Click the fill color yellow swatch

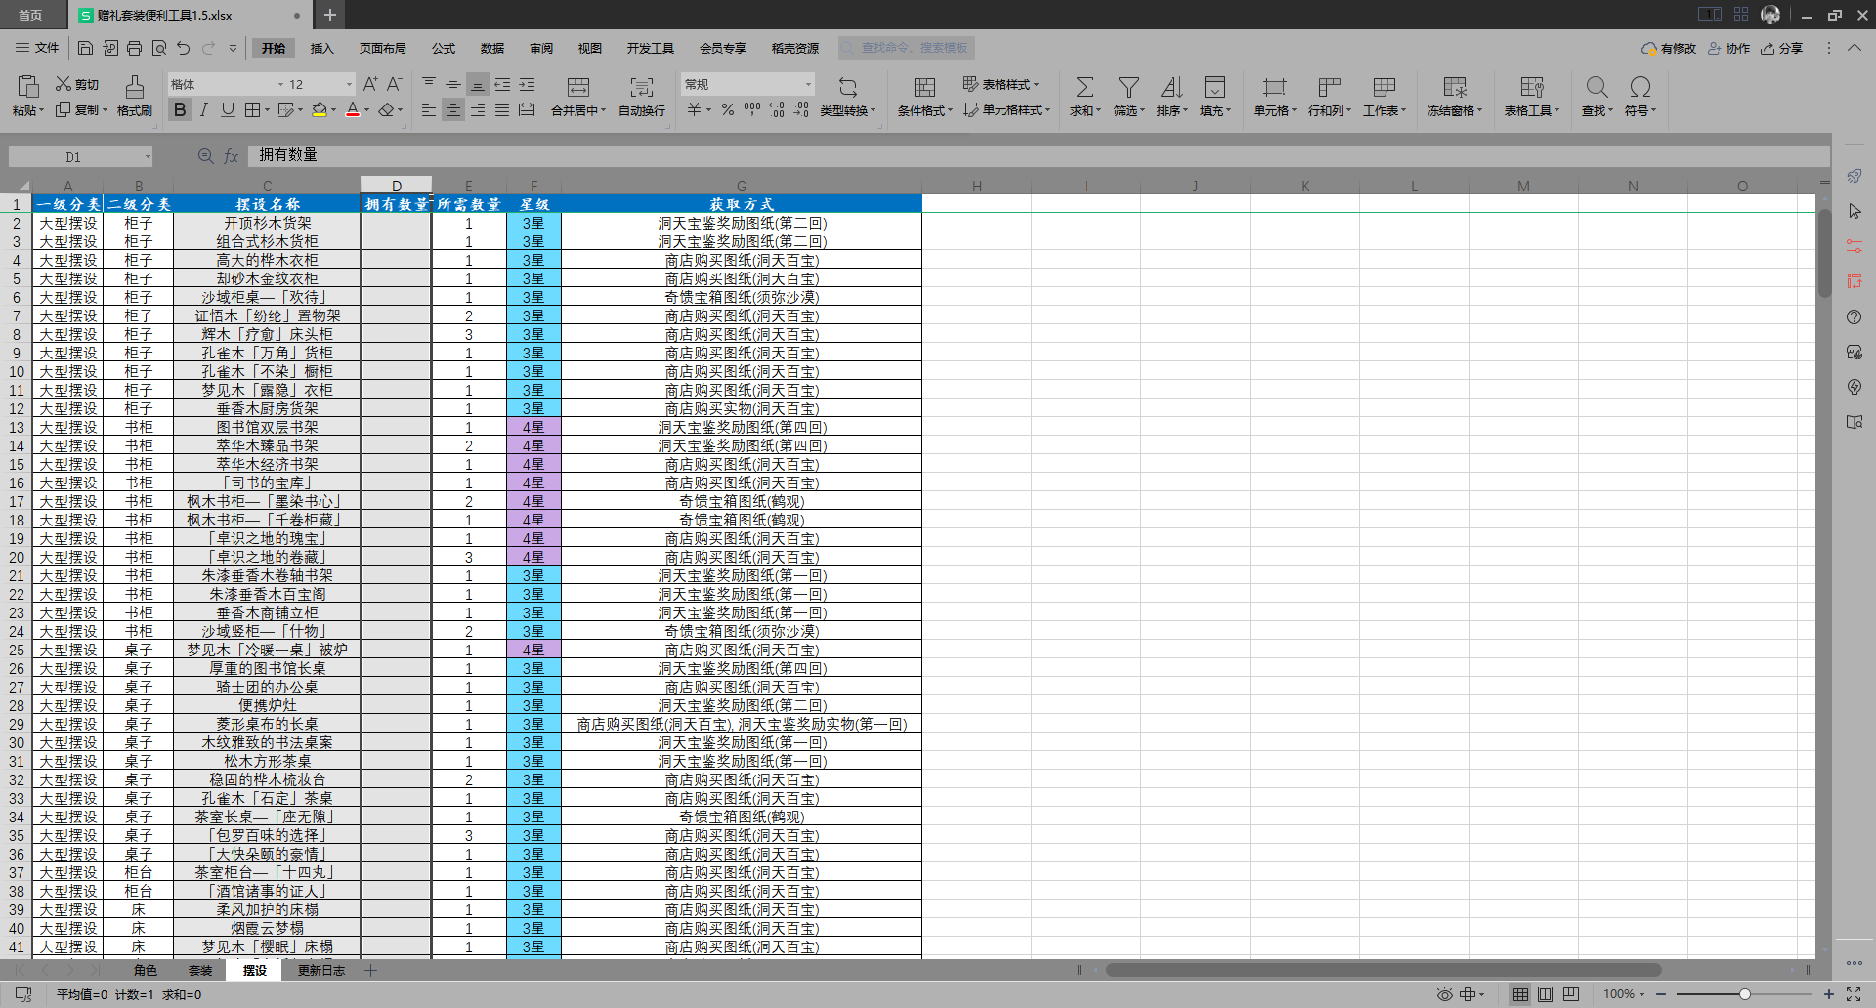tap(320, 110)
